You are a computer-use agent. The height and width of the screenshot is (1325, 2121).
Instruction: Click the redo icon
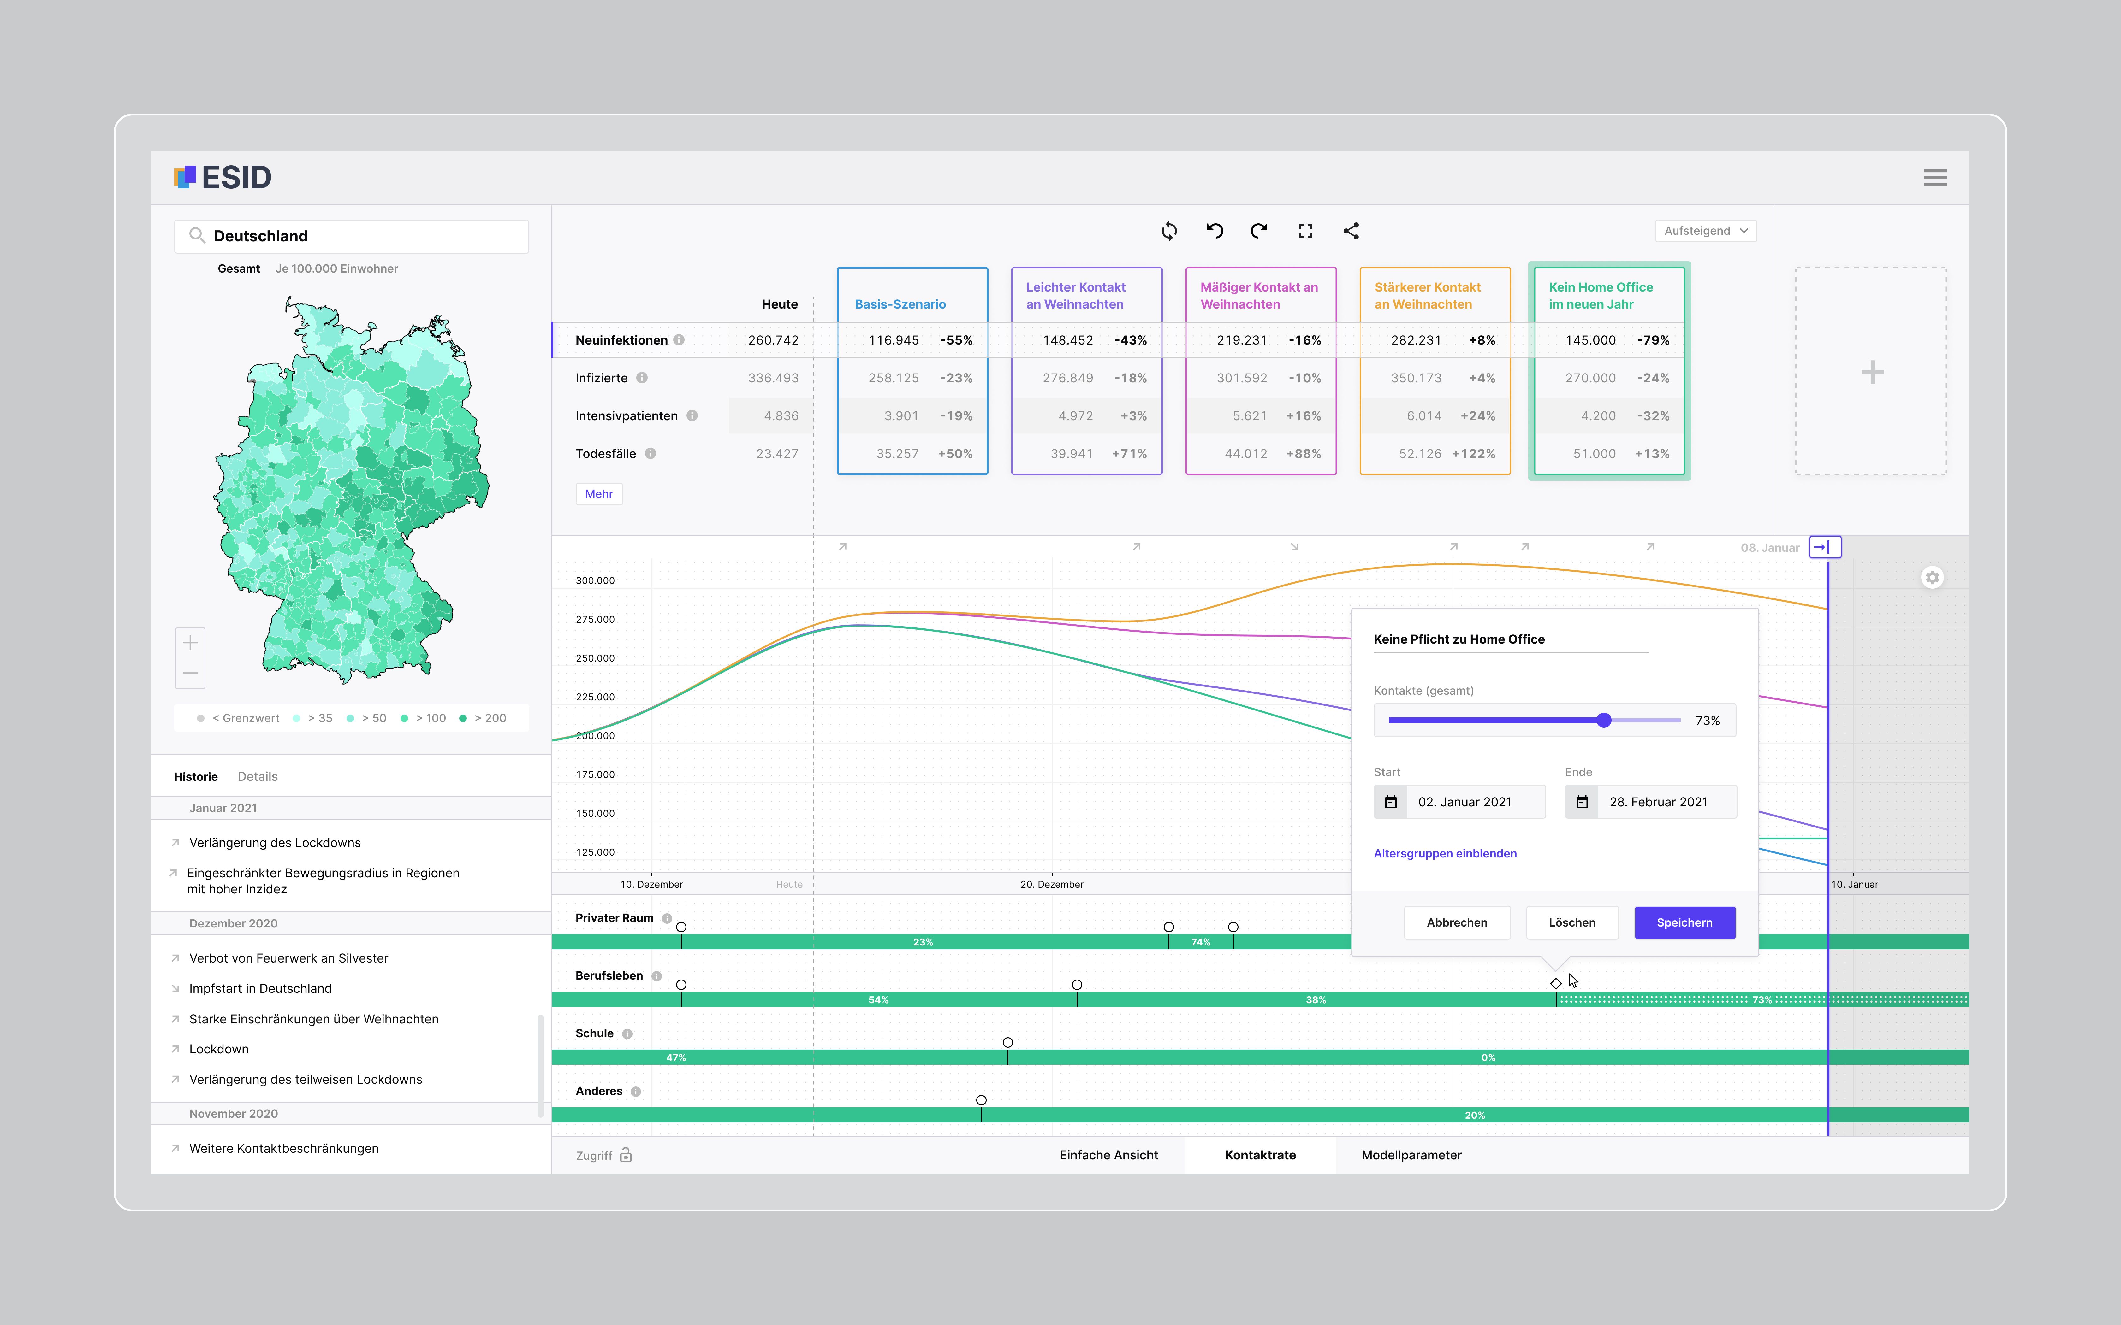1259,231
